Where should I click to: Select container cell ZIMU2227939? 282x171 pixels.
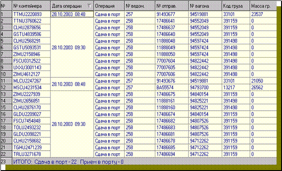[31, 94]
